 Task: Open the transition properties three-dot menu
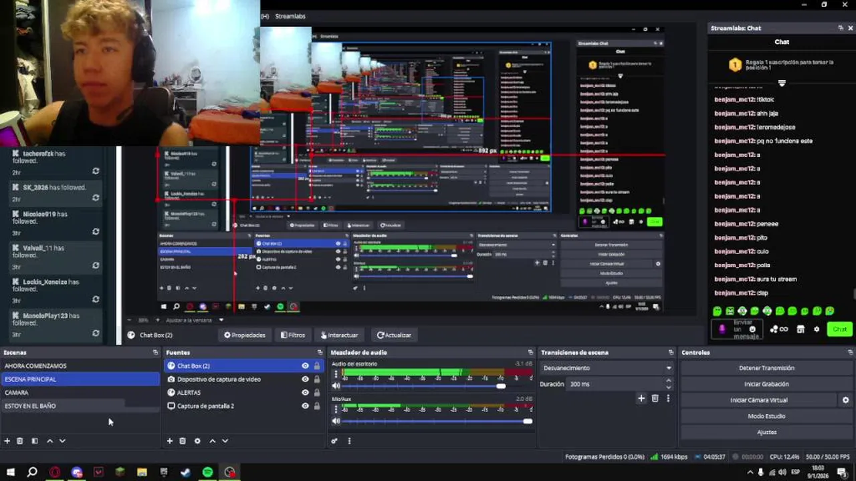[x=667, y=398]
